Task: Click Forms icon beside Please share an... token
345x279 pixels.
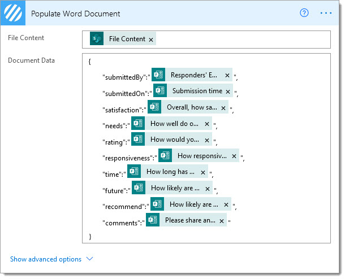Action: [153, 220]
